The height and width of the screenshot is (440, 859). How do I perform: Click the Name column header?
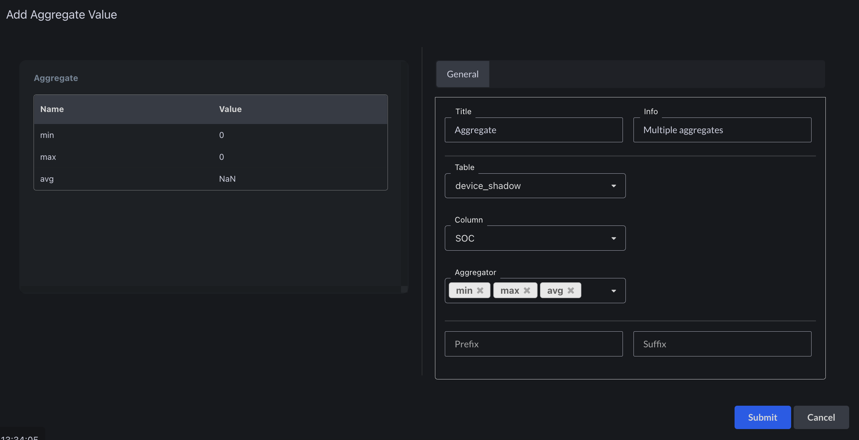pyautogui.click(x=52, y=109)
